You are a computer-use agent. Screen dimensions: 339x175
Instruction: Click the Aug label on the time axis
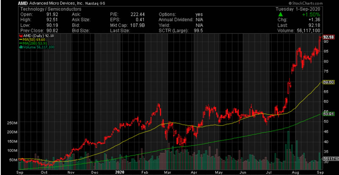[296, 172]
